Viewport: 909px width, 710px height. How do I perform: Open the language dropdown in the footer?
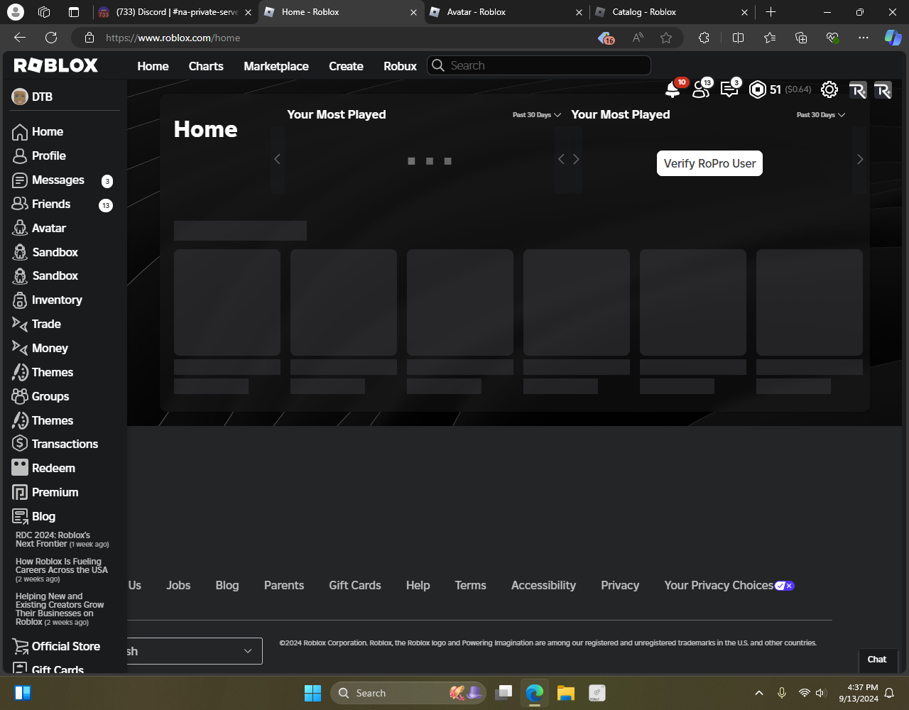click(x=195, y=651)
